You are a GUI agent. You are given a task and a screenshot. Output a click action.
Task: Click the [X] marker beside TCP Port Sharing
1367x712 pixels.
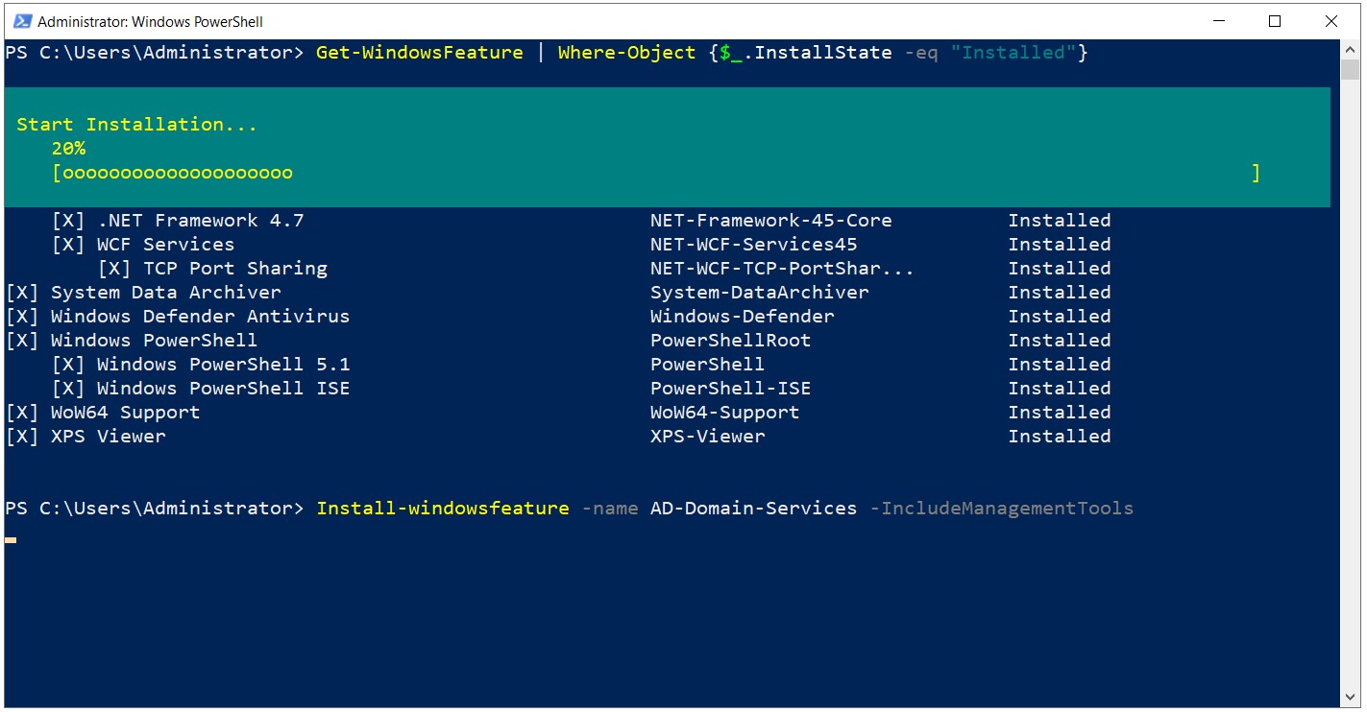click(x=114, y=268)
